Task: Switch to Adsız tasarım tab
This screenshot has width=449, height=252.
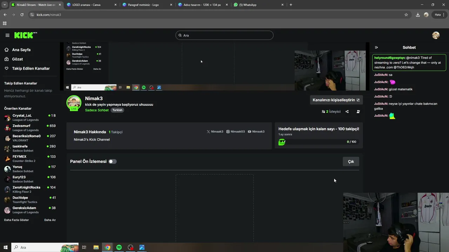Action: 202,5
